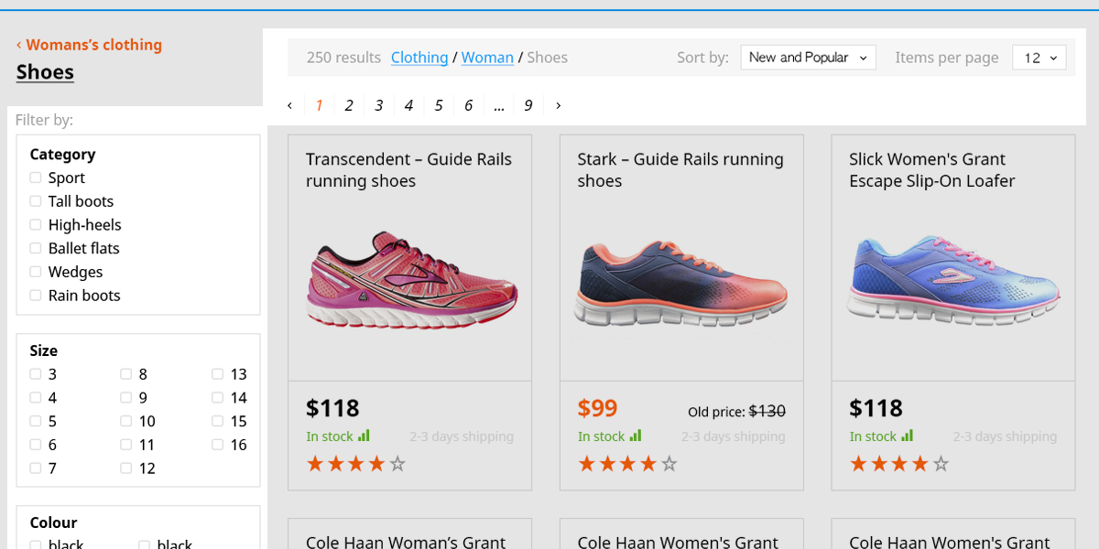Image resolution: width=1099 pixels, height=549 pixels.
Task: Click stock level bars icon on Stark shoes
Action: click(636, 436)
